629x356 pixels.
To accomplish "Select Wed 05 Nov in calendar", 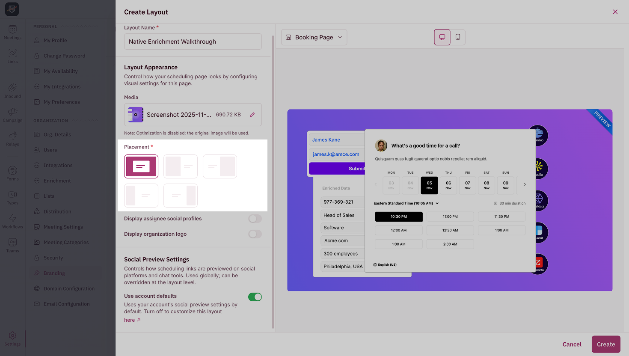I will 429,185.
